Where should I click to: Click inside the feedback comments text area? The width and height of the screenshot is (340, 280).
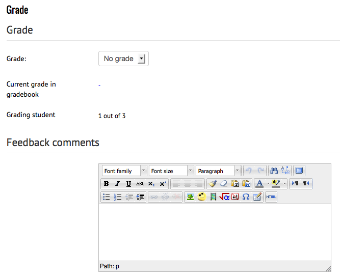tap(215, 232)
